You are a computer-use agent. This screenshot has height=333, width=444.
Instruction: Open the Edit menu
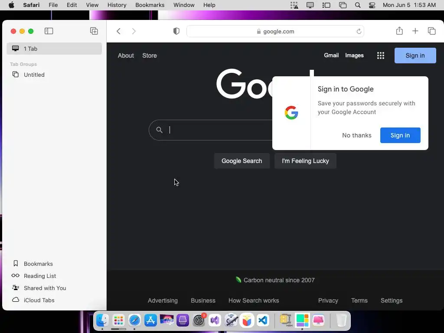[x=72, y=5]
